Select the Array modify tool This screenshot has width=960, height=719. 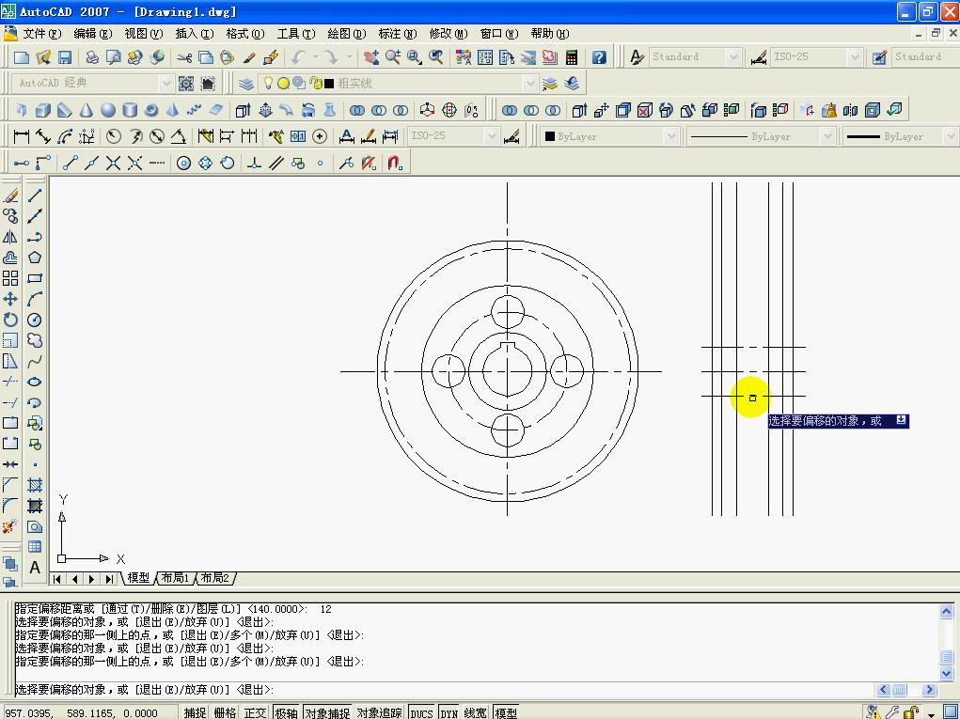10,278
